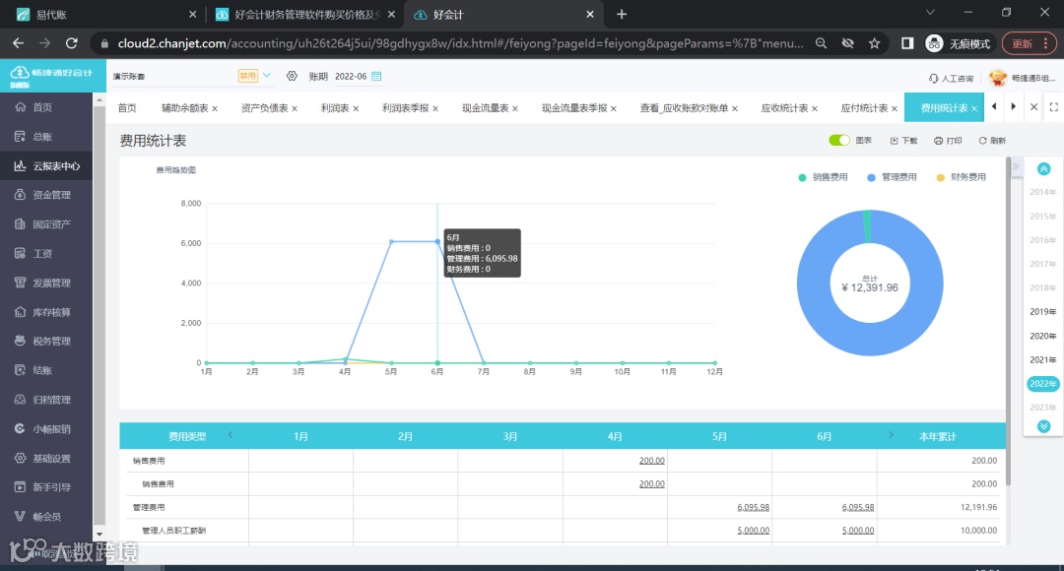Open 归档管理 in sidebar
1064x571 pixels.
47,400
